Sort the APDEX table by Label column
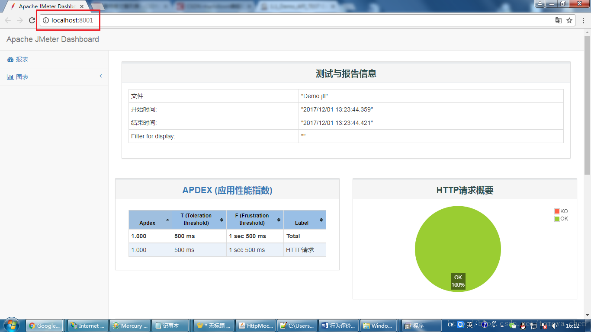This screenshot has width=591, height=332. [305, 220]
